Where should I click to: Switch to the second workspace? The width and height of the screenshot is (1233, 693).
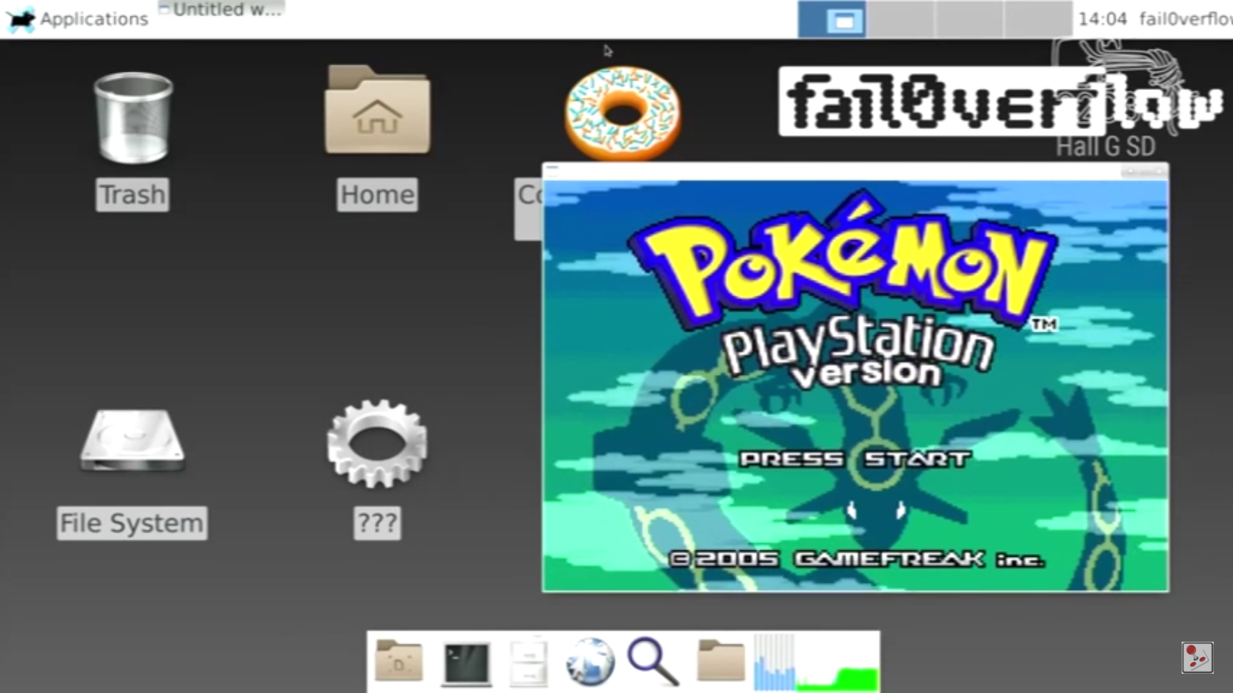coord(900,19)
